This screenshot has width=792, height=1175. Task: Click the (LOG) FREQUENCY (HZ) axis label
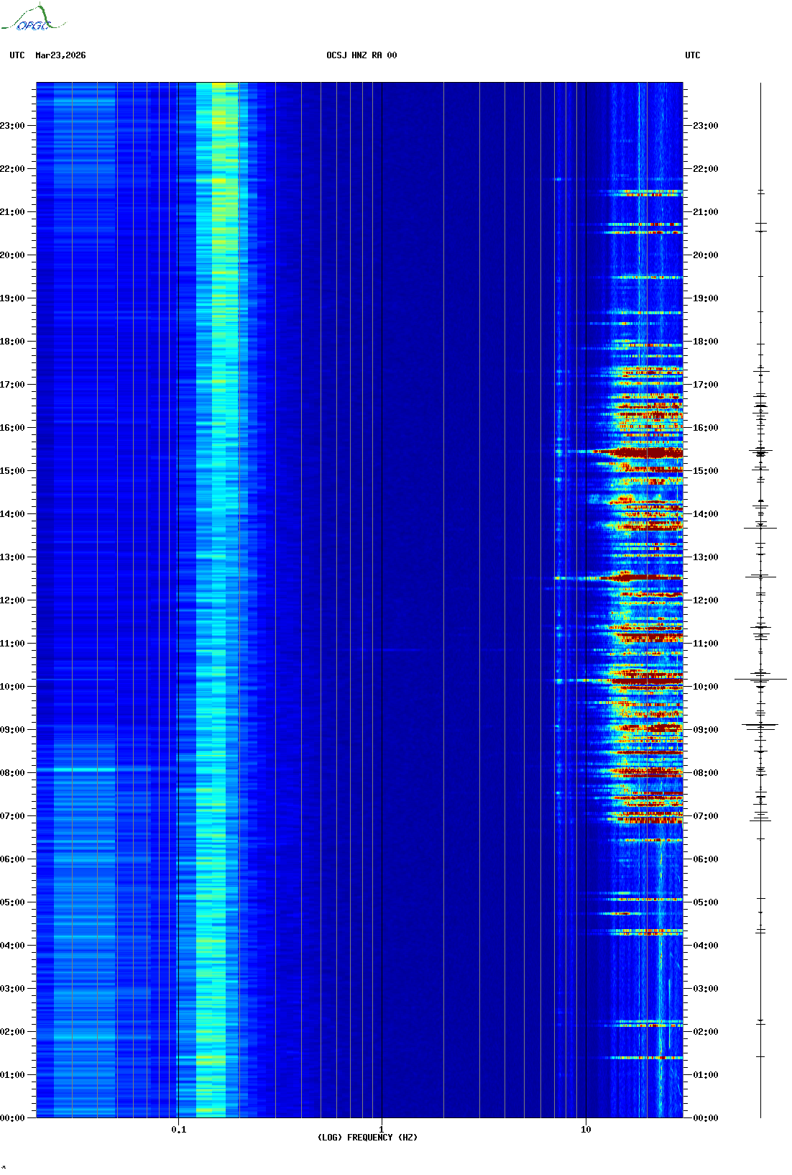(x=367, y=1138)
